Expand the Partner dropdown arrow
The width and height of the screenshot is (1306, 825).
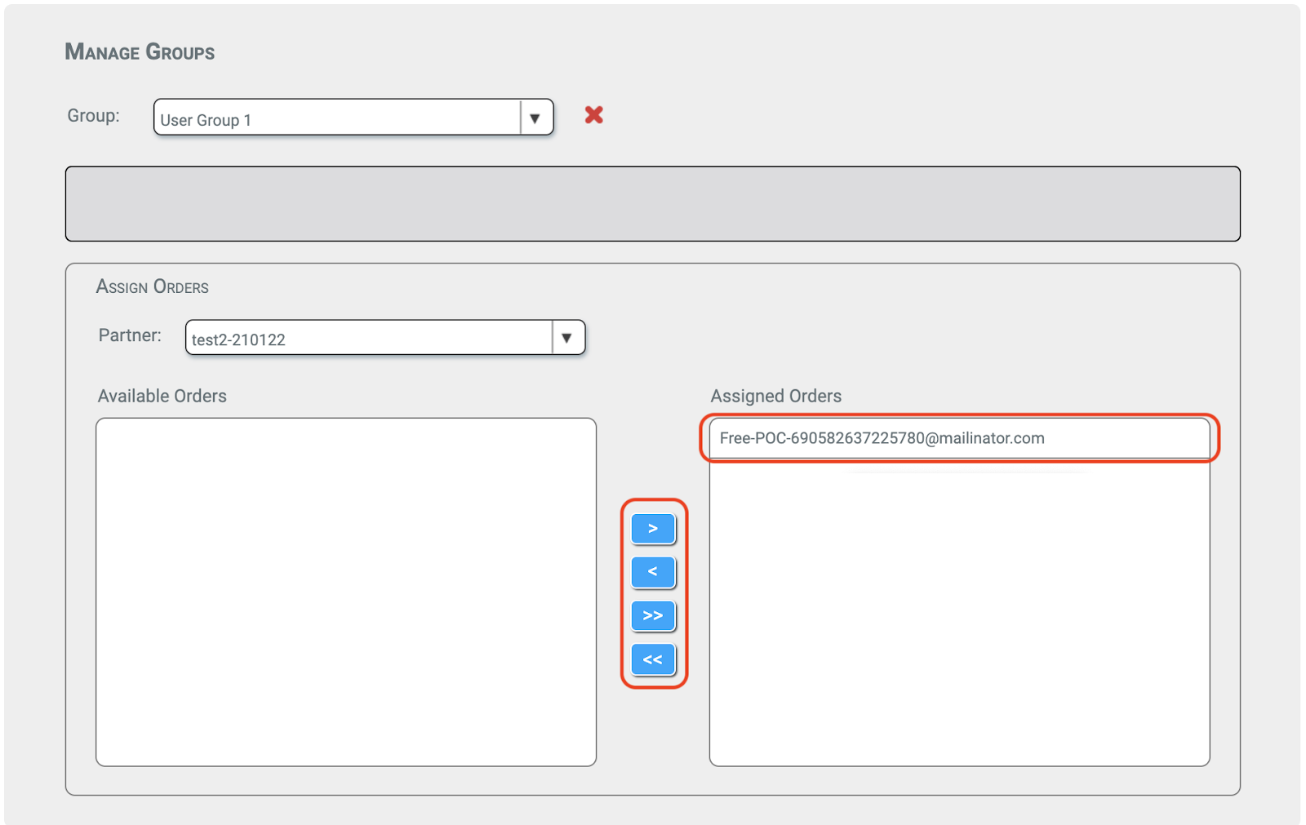pos(567,338)
